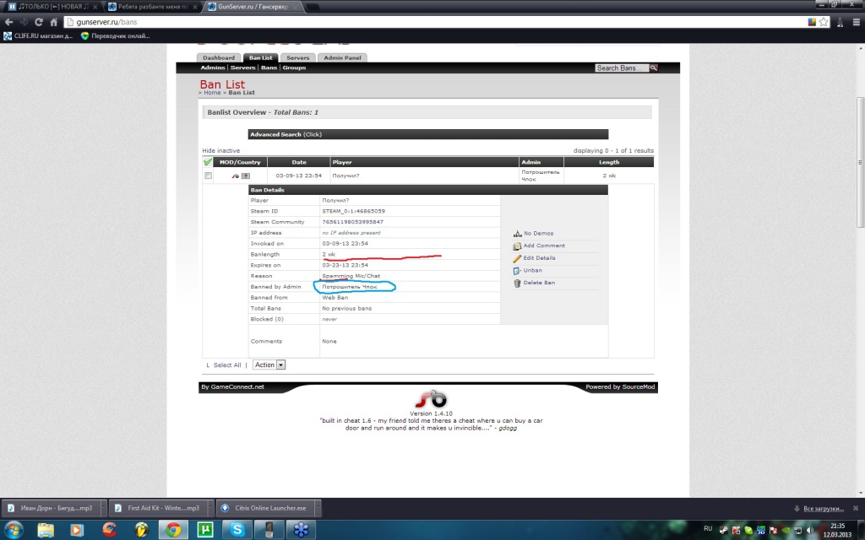Screen dimensions: 865x540
Task: Click the Delete Ban trash icon
Action: (517, 283)
